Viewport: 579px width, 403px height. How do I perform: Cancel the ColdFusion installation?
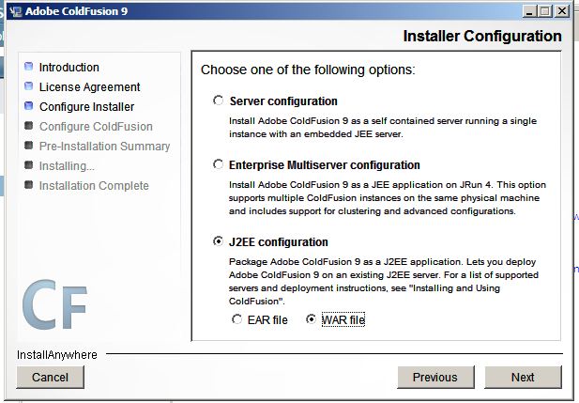(x=50, y=377)
